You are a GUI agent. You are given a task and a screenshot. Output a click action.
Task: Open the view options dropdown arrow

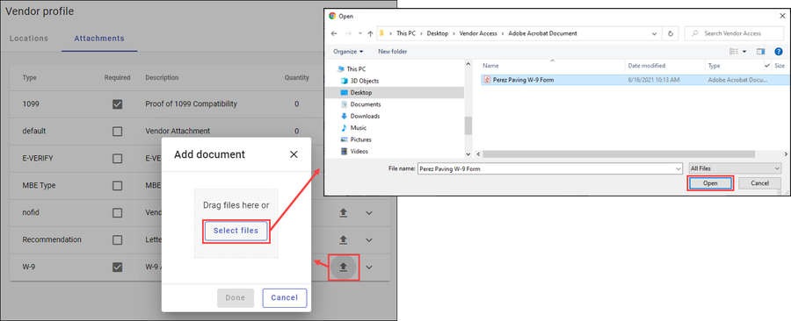(x=744, y=52)
